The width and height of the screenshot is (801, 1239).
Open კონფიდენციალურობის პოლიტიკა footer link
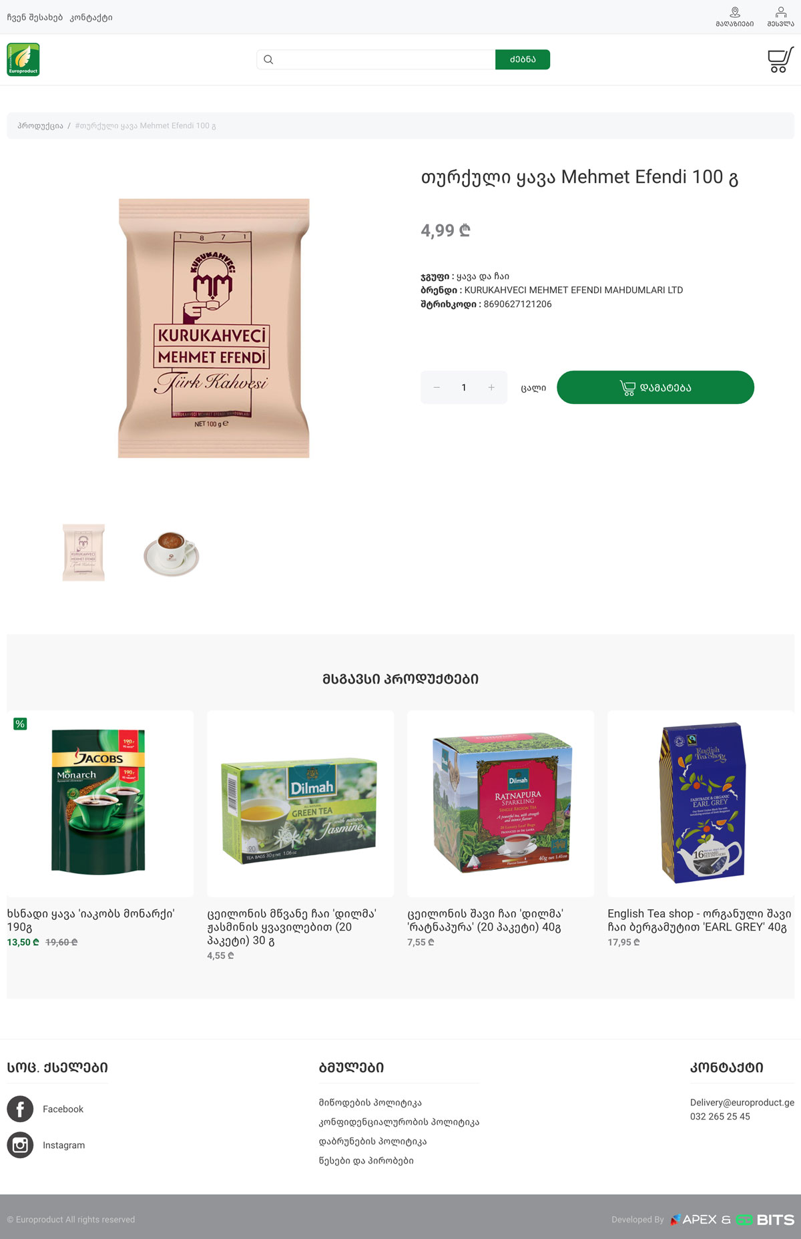(399, 1122)
